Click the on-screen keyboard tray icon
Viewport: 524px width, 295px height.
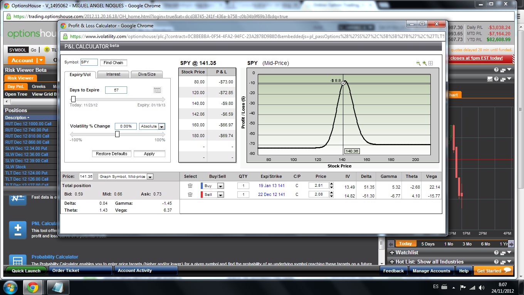click(x=445, y=287)
